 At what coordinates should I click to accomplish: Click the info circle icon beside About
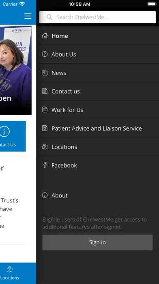click(45, 195)
